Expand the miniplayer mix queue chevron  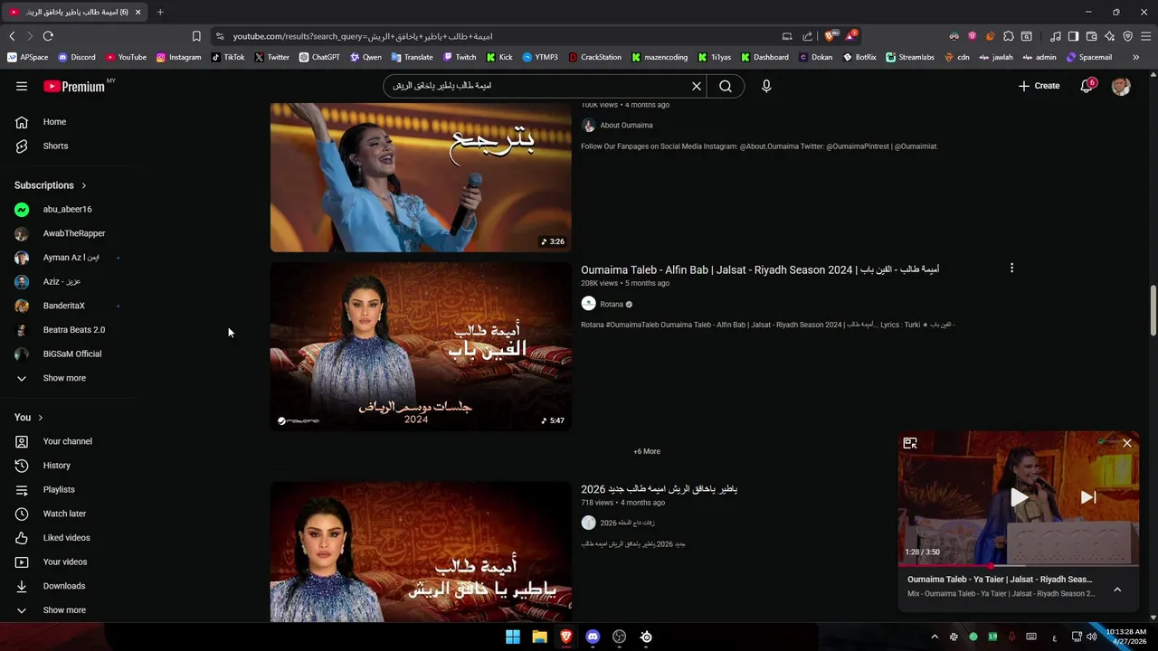(x=1117, y=590)
